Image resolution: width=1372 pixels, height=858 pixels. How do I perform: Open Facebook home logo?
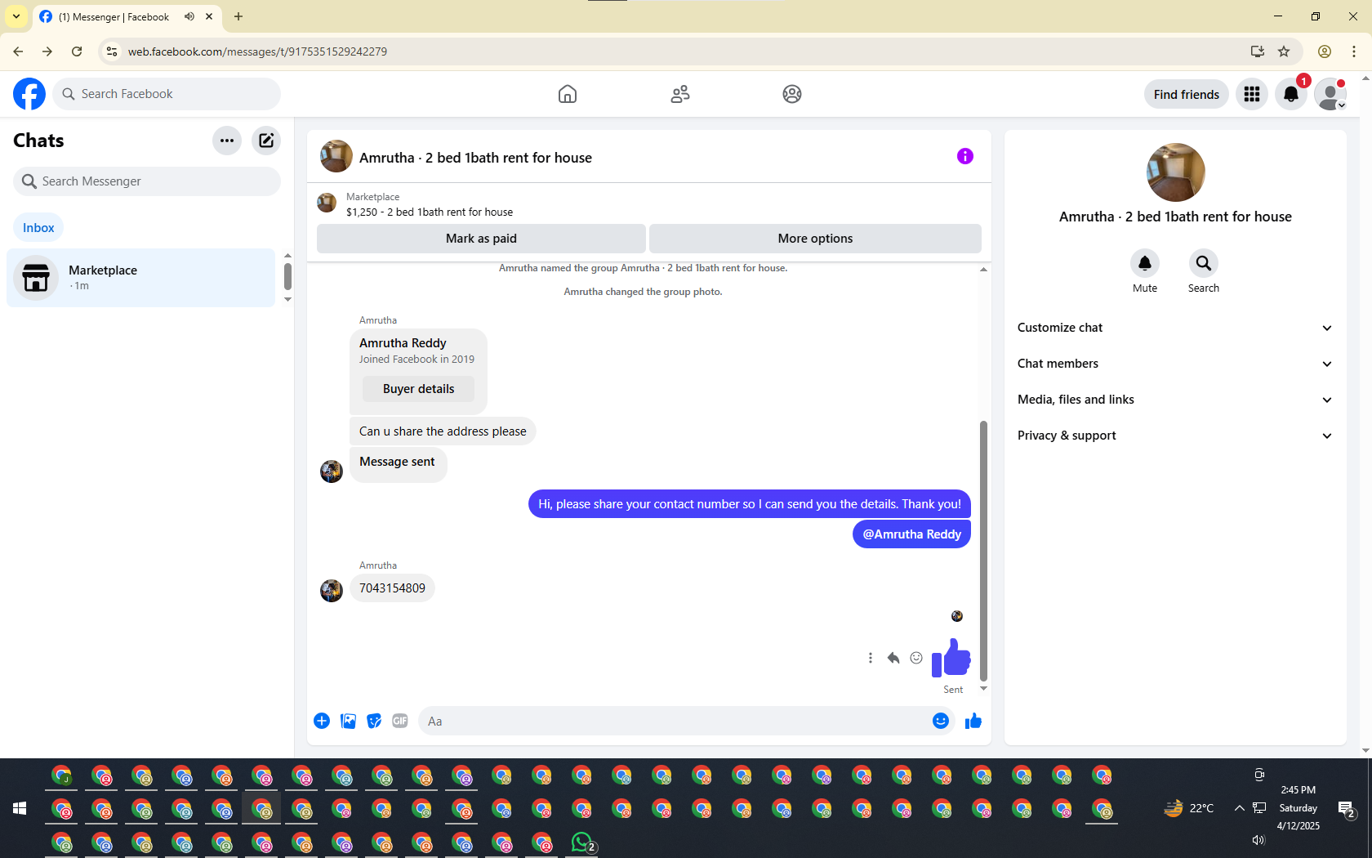tap(29, 94)
